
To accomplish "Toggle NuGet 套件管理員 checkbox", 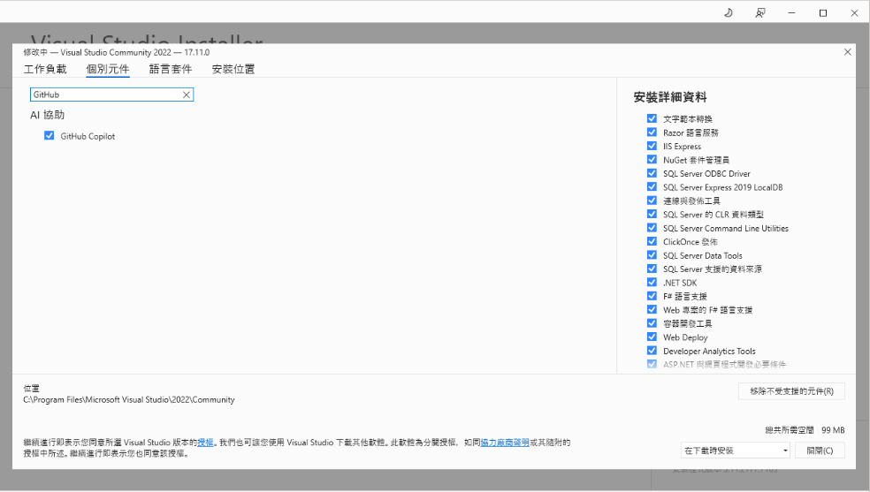I will (x=652, y=160).
